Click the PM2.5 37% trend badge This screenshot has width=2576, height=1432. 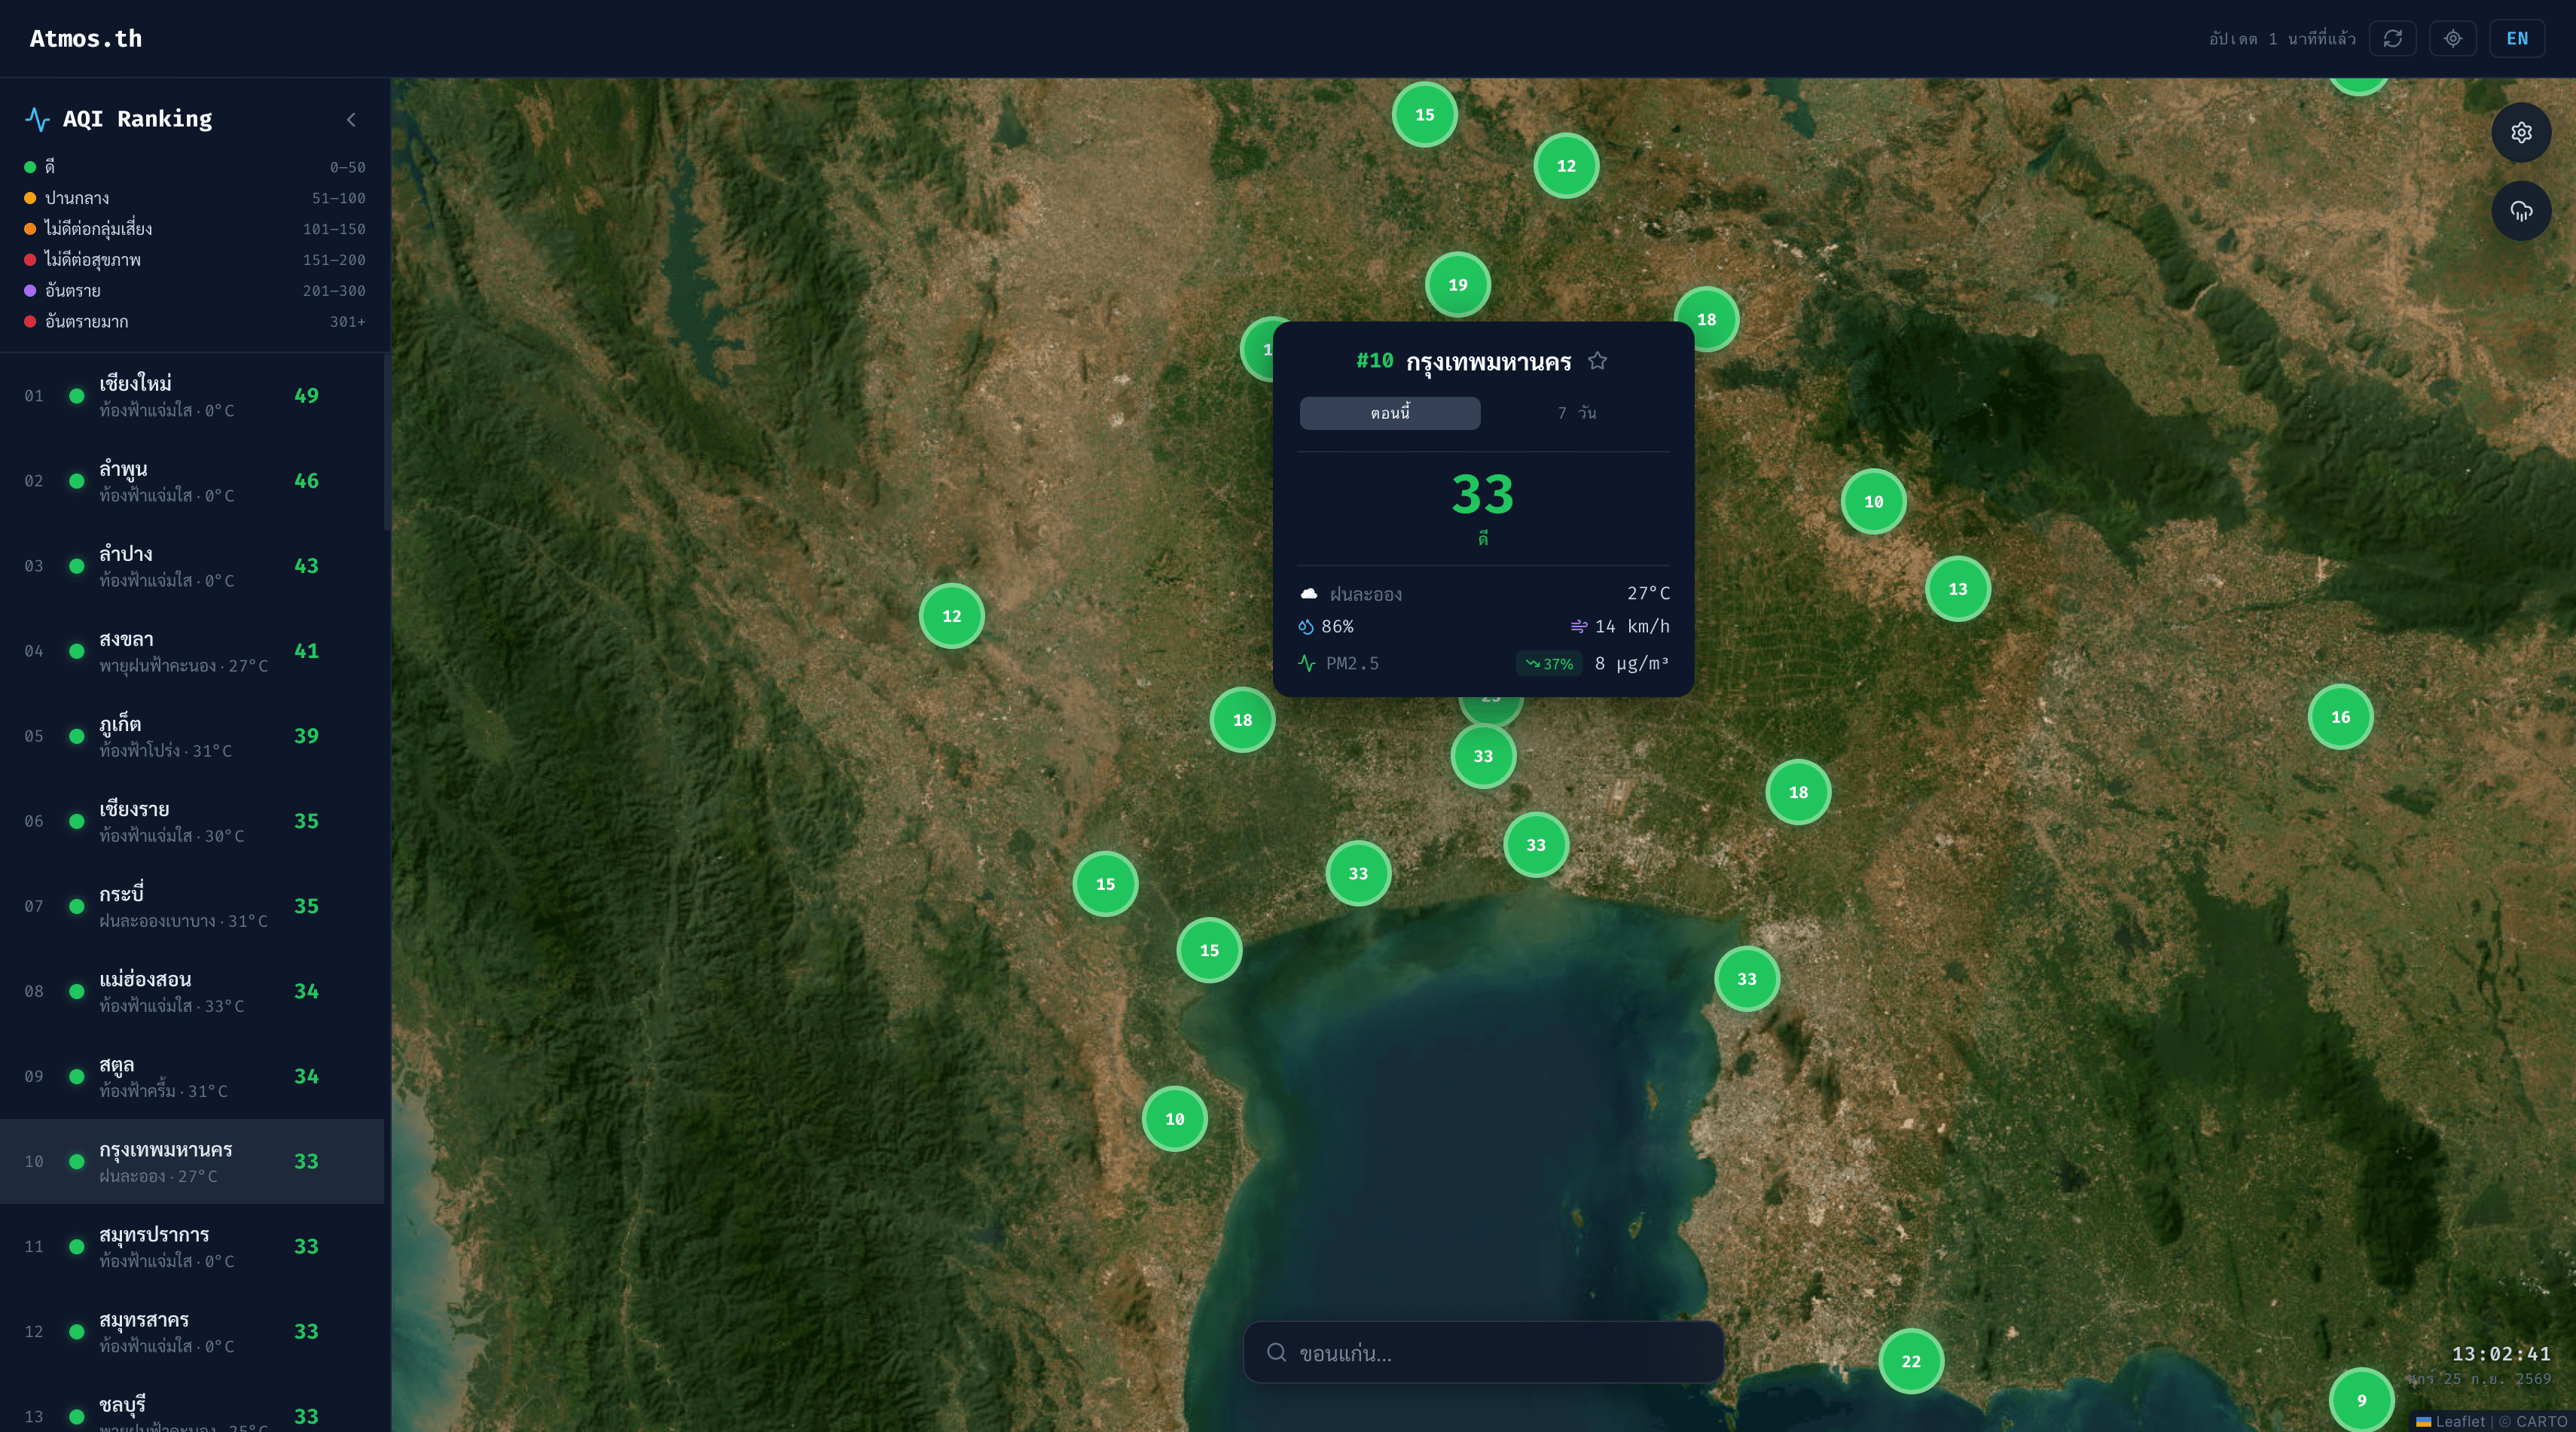click(1548, 663)
